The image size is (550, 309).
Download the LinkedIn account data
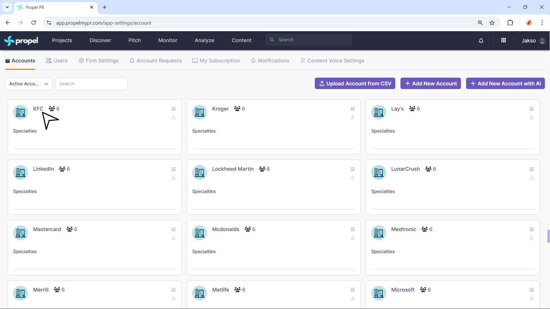coord(173,178)
